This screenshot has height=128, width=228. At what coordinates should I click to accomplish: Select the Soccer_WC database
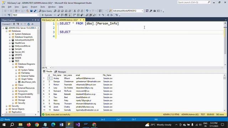(x=20, y=52)
